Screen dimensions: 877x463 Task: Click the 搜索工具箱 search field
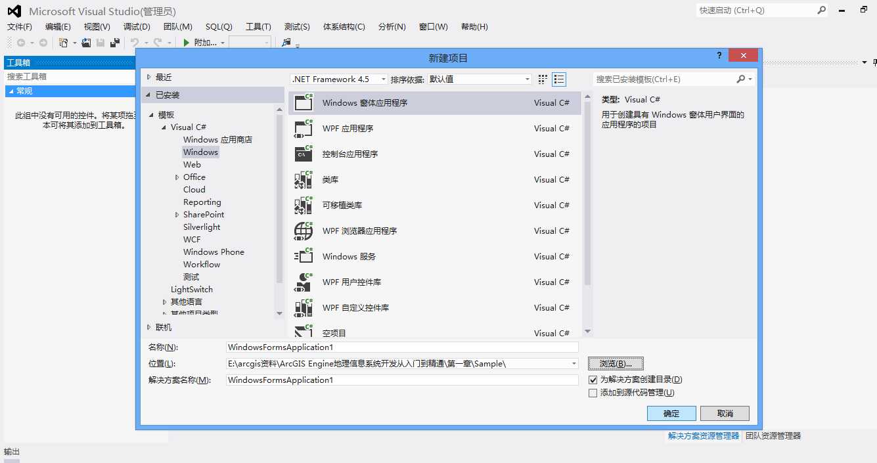[x=69, y=76]
